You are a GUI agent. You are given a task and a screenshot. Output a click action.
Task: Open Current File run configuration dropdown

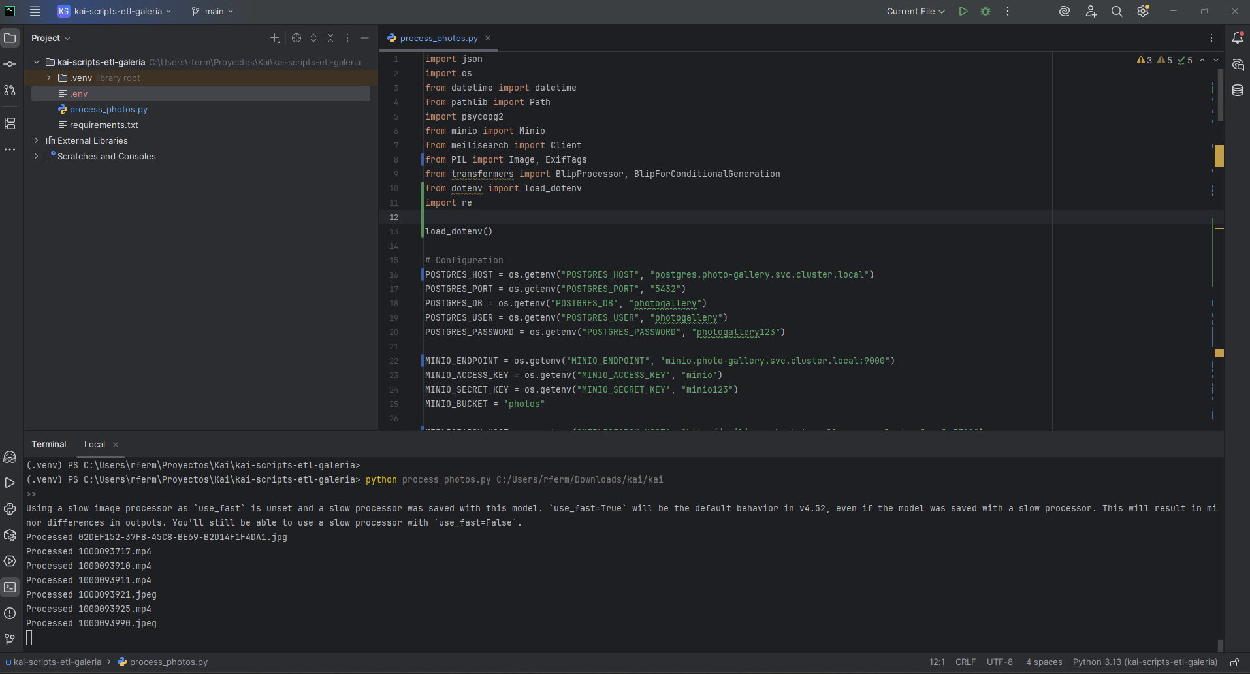point(916,11)
